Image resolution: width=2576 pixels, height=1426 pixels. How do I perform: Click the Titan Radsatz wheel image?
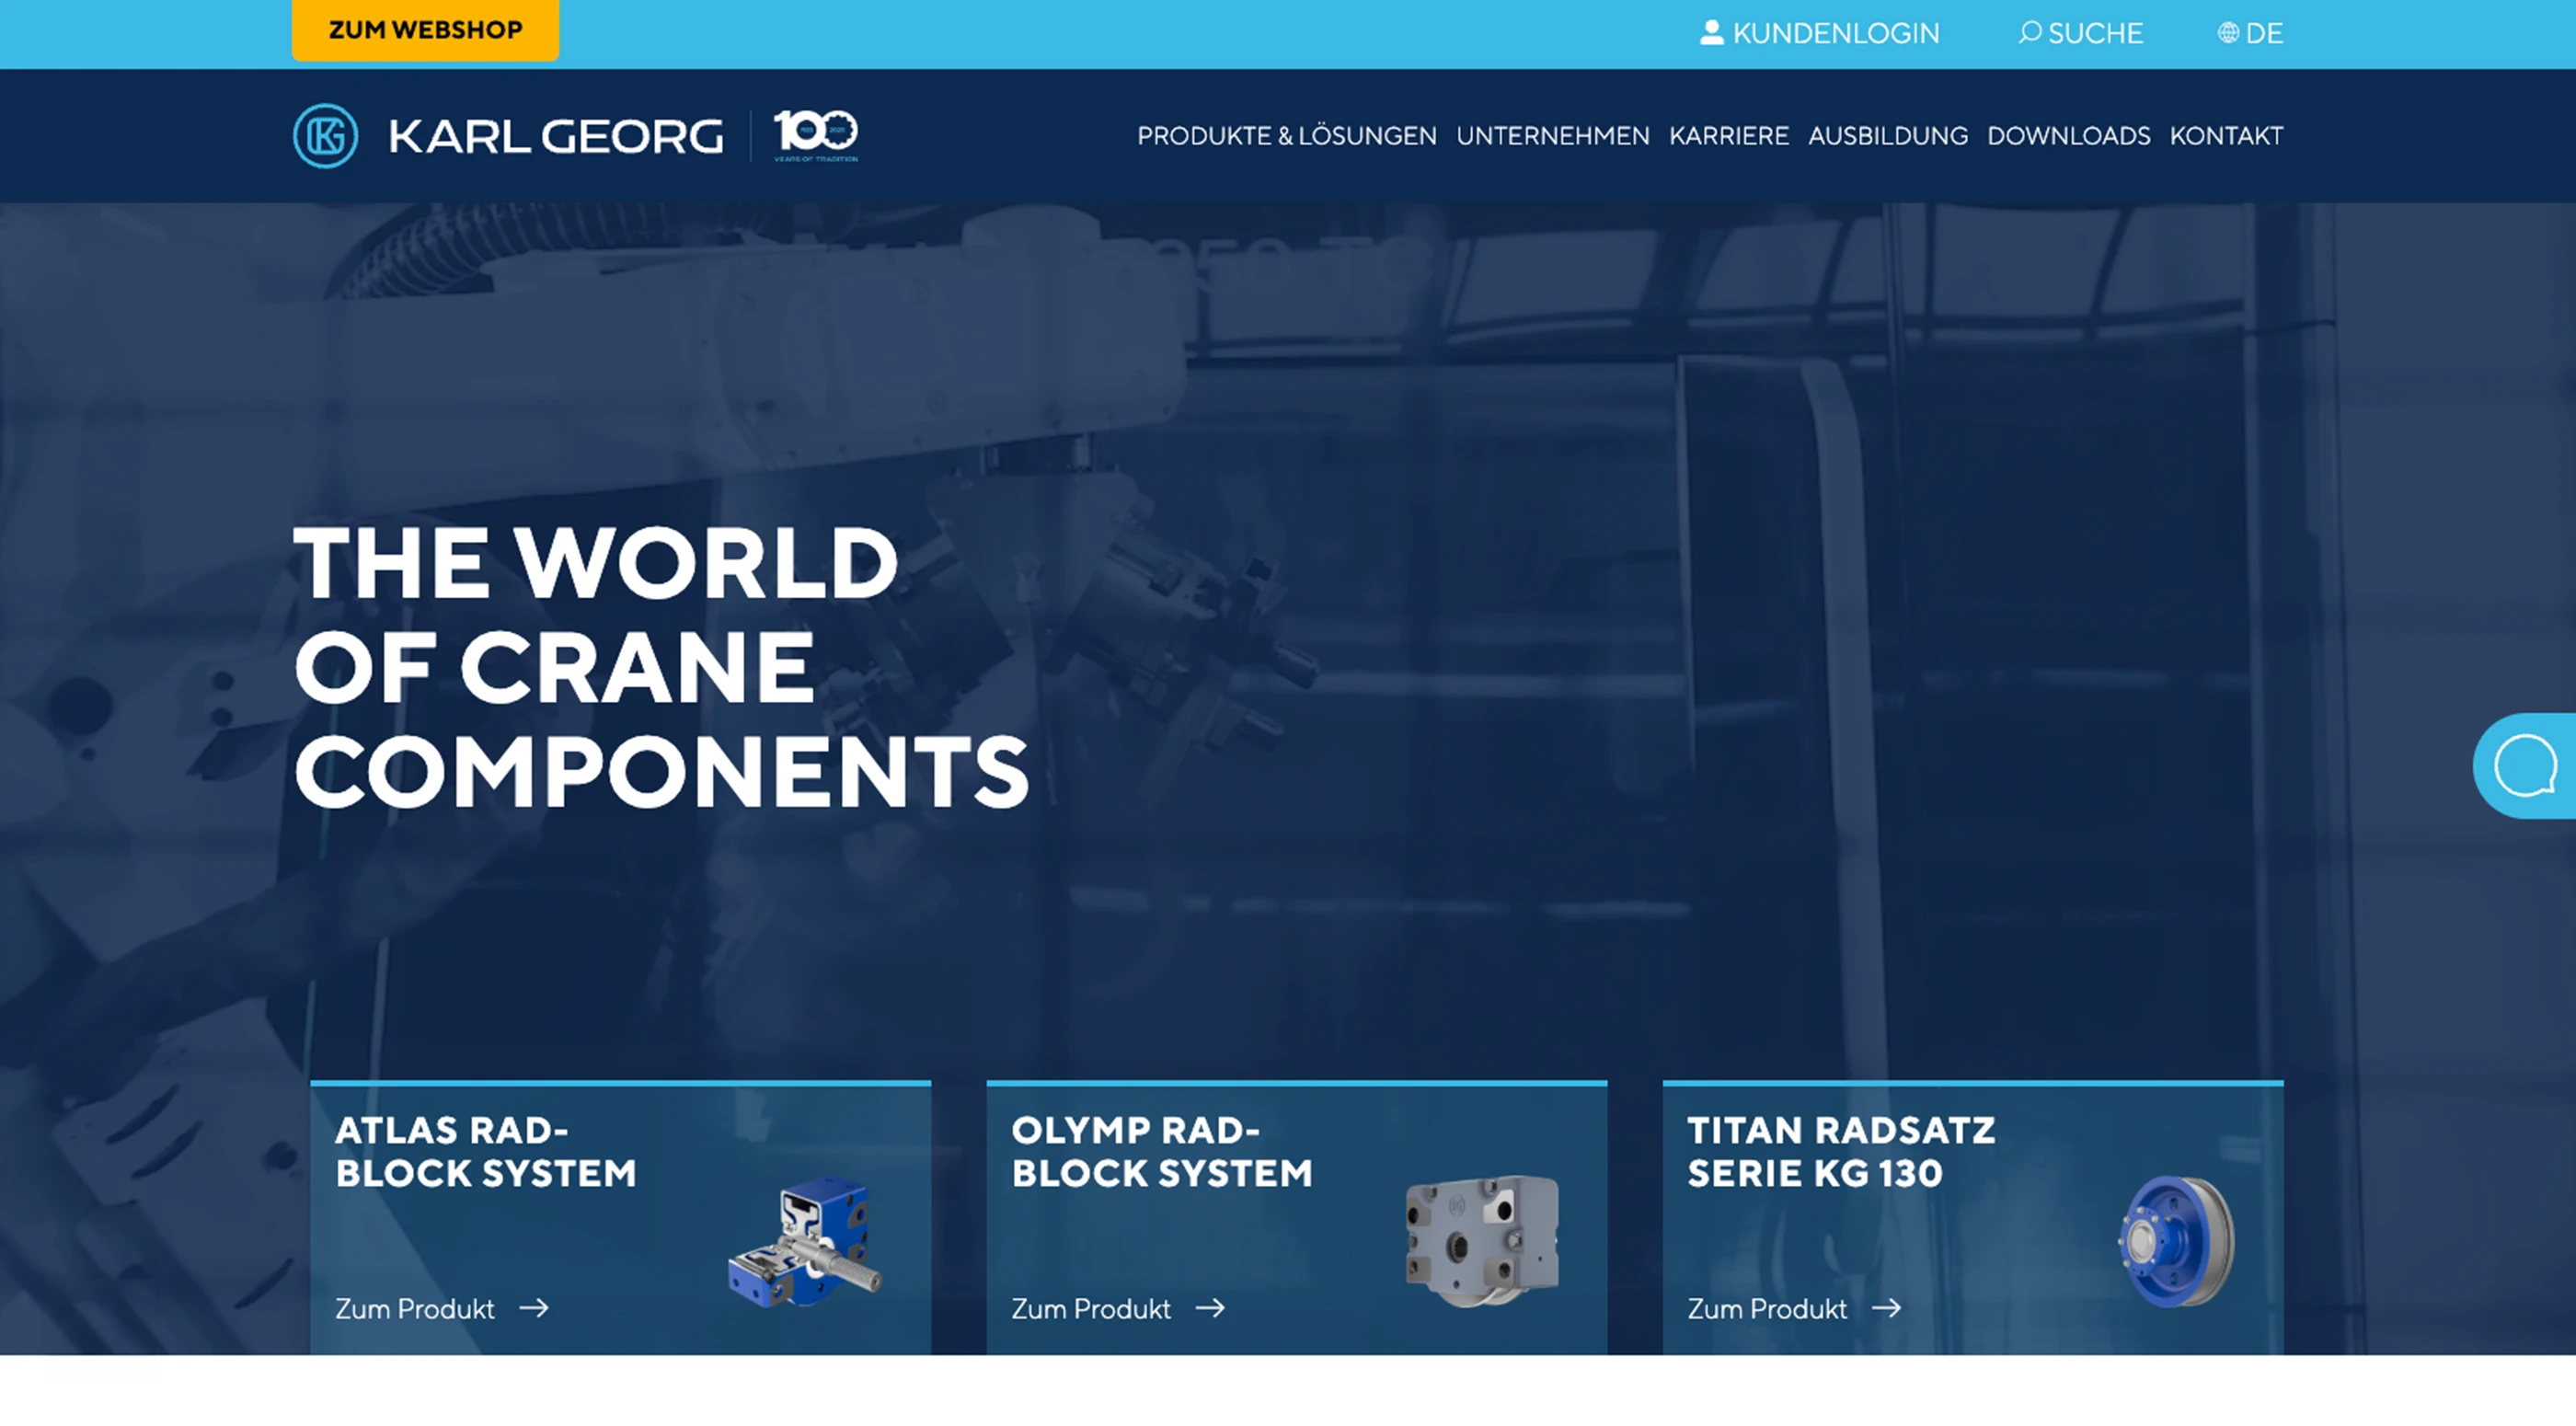click(x=2175, y=1241)
